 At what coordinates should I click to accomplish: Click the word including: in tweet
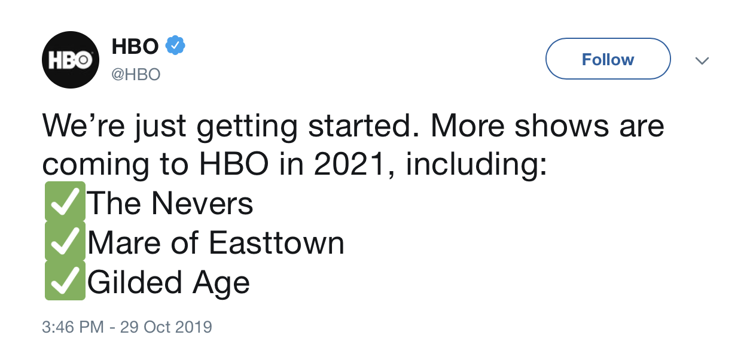click(477, 166)
